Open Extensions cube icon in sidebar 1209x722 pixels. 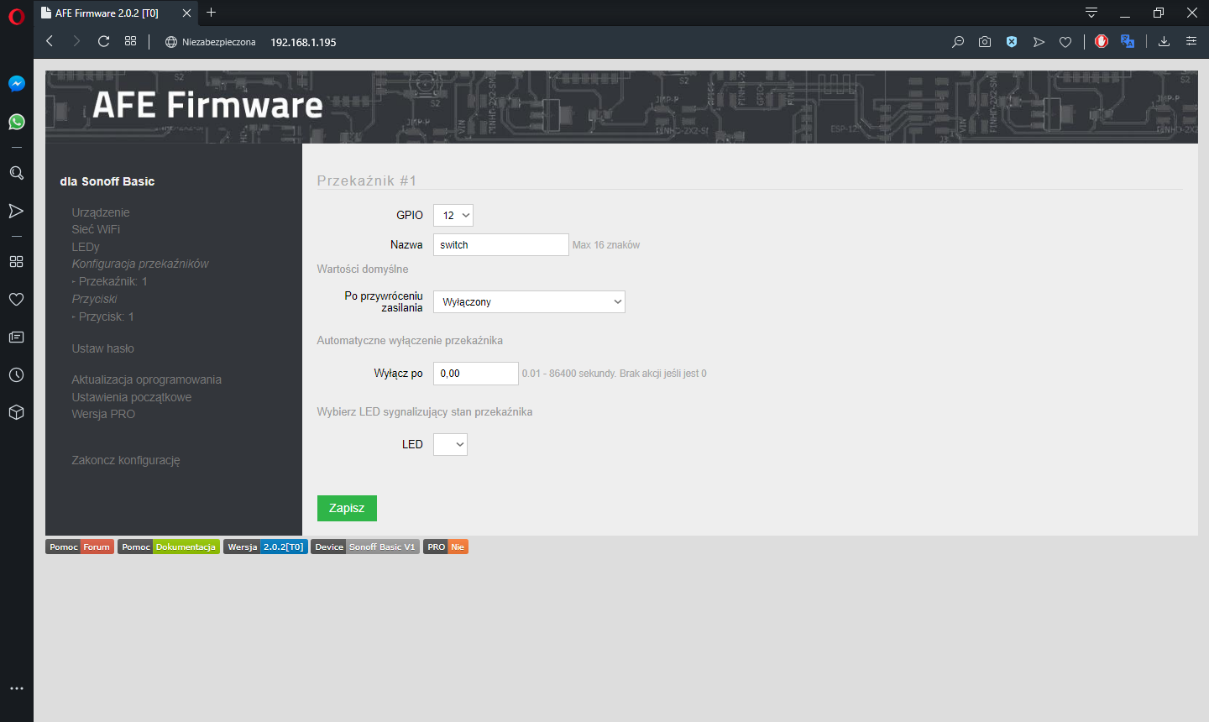[x=16, y=412]
